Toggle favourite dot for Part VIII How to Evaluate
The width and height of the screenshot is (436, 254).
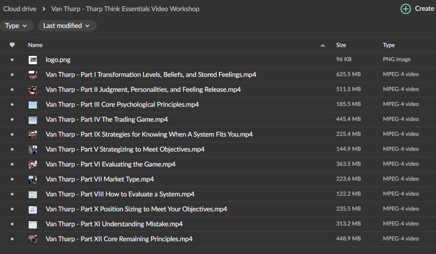click(x=12, y=194)
